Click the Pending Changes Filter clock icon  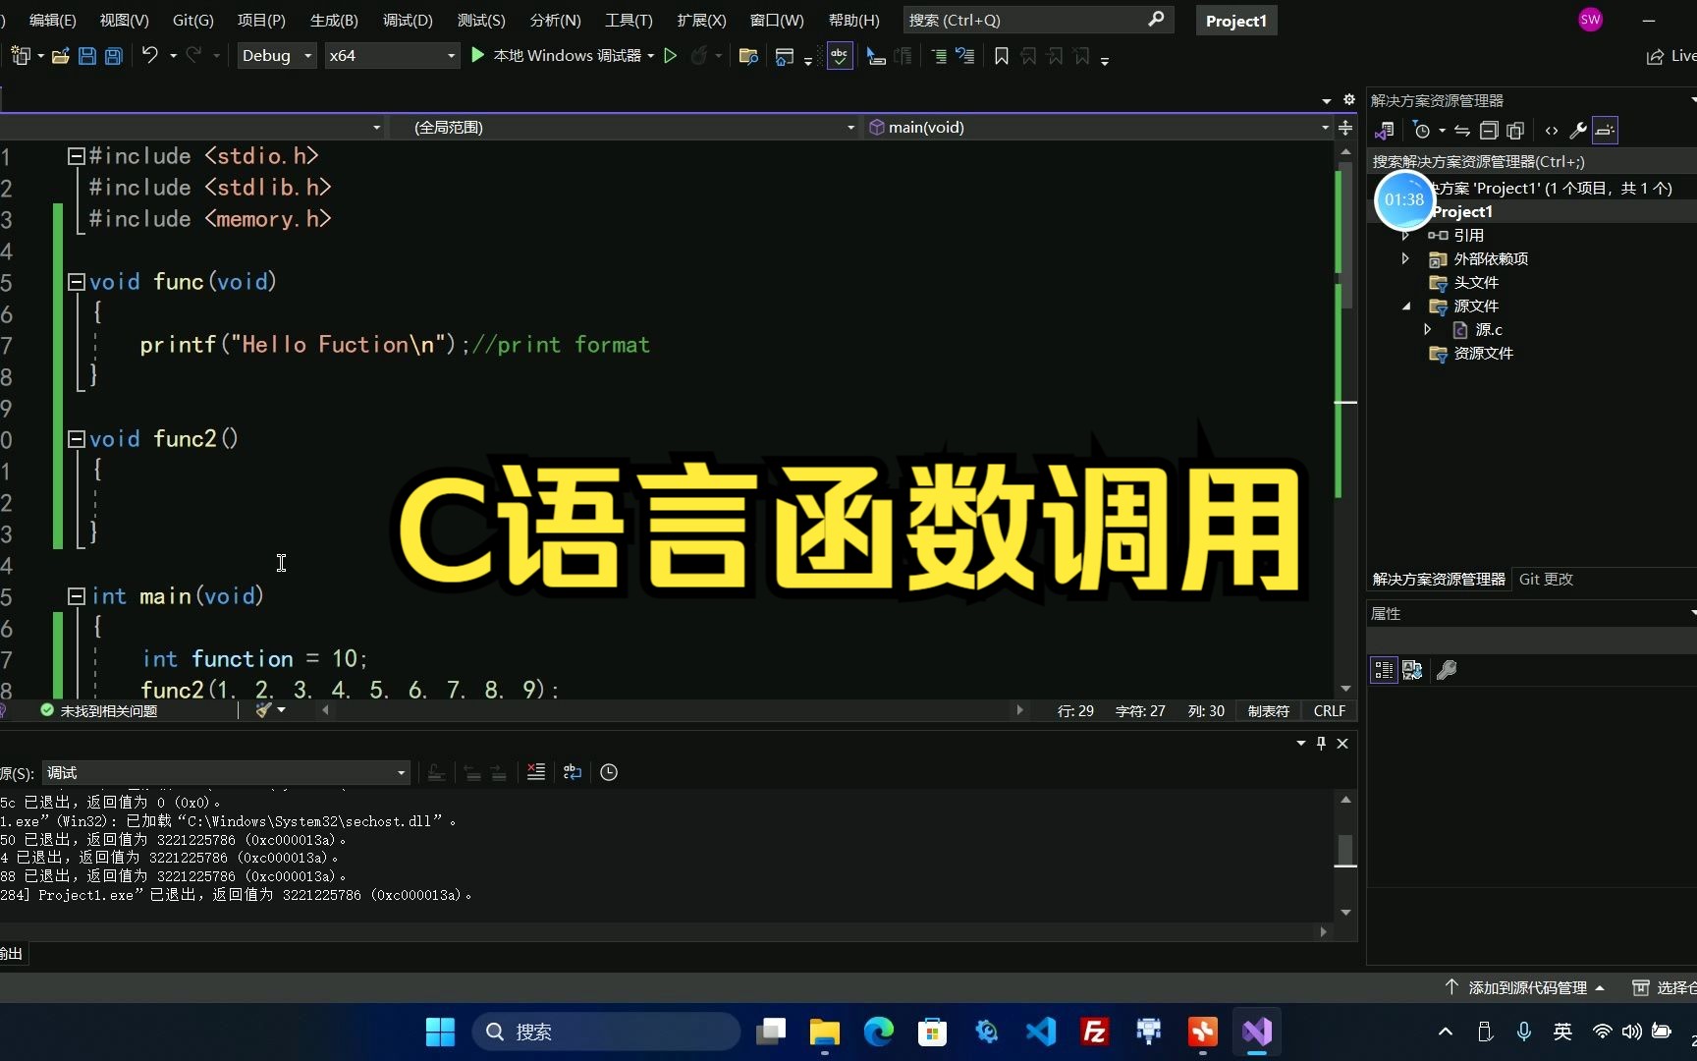[x=1421, y=130]
